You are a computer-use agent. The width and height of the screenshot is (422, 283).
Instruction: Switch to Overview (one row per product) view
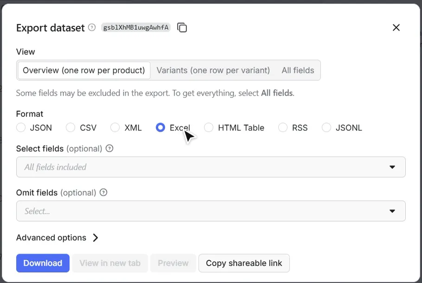pos(84,70)
